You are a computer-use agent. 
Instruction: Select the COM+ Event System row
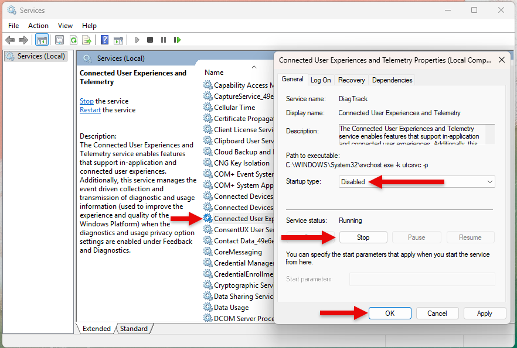coord(239,174)
